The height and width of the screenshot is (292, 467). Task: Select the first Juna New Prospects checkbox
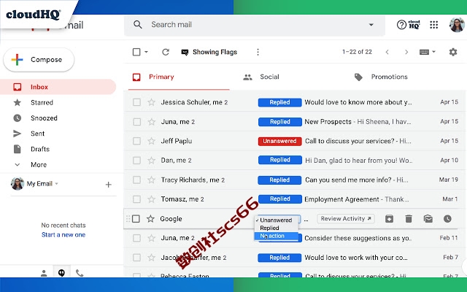[x=136, y=122]
